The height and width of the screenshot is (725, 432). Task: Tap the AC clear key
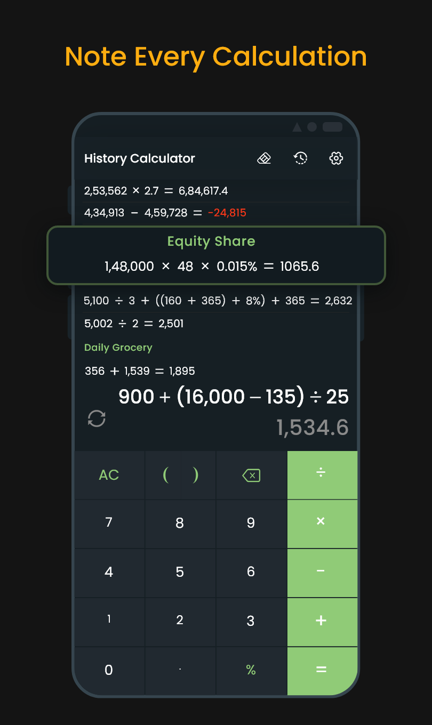click(x=109, y=475)
